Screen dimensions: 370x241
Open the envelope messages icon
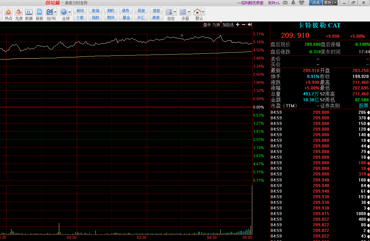[285, 2]
